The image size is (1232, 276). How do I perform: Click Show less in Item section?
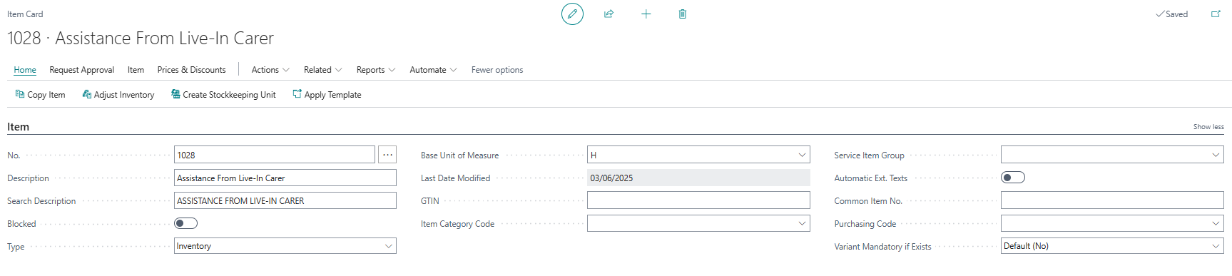tap(1208, 127)
